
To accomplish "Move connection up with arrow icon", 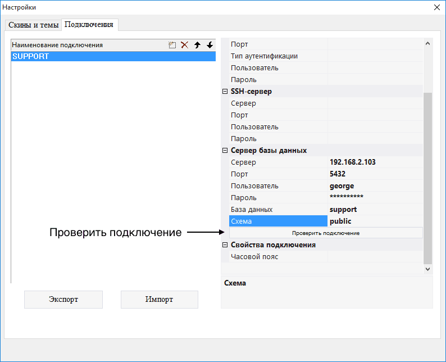I will (197, 45).
